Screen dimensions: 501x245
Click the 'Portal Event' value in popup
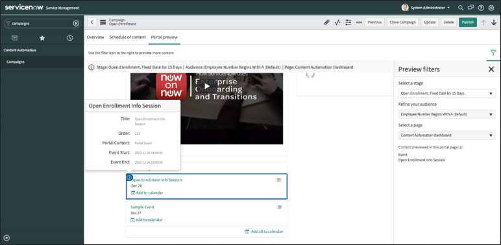[143, 143]
